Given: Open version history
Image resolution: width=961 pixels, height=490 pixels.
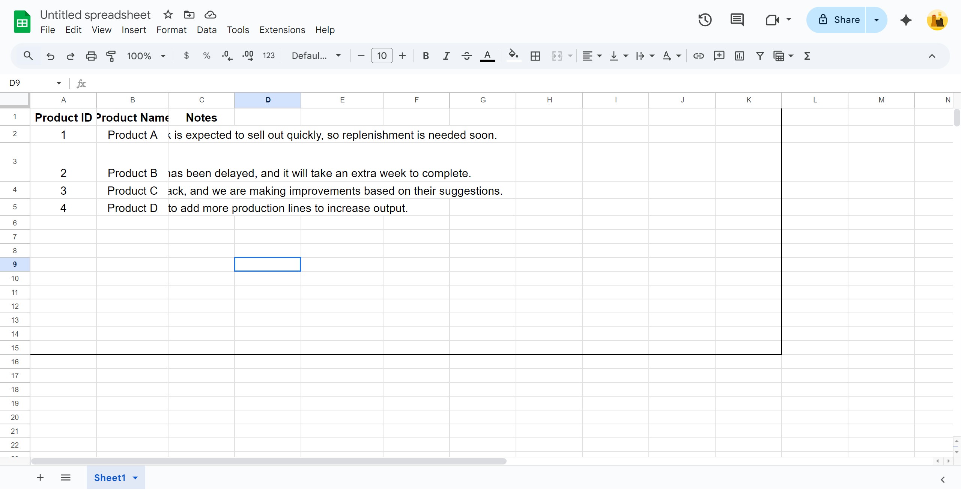Looking at the screenshot, I should [x=705, y=20].
